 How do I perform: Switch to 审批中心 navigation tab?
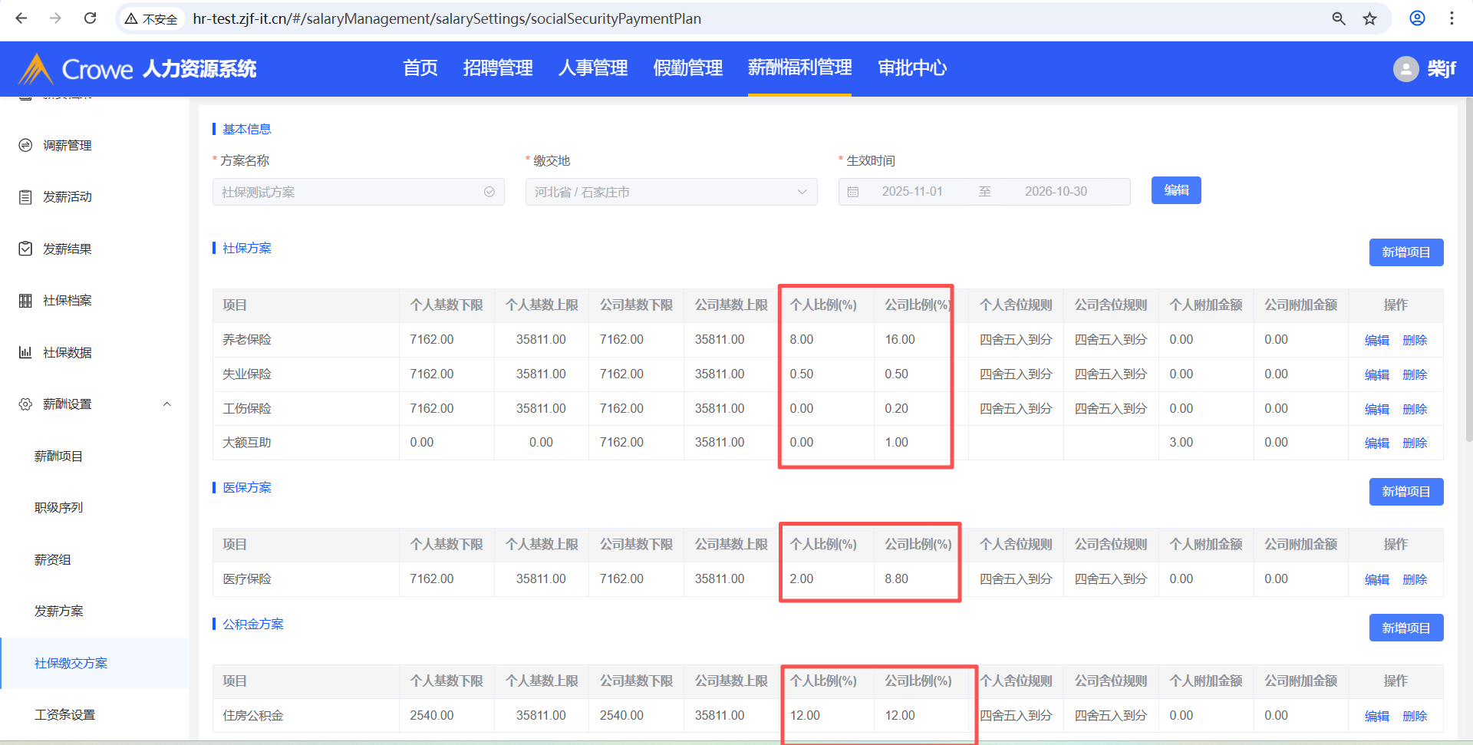point(912,68)
